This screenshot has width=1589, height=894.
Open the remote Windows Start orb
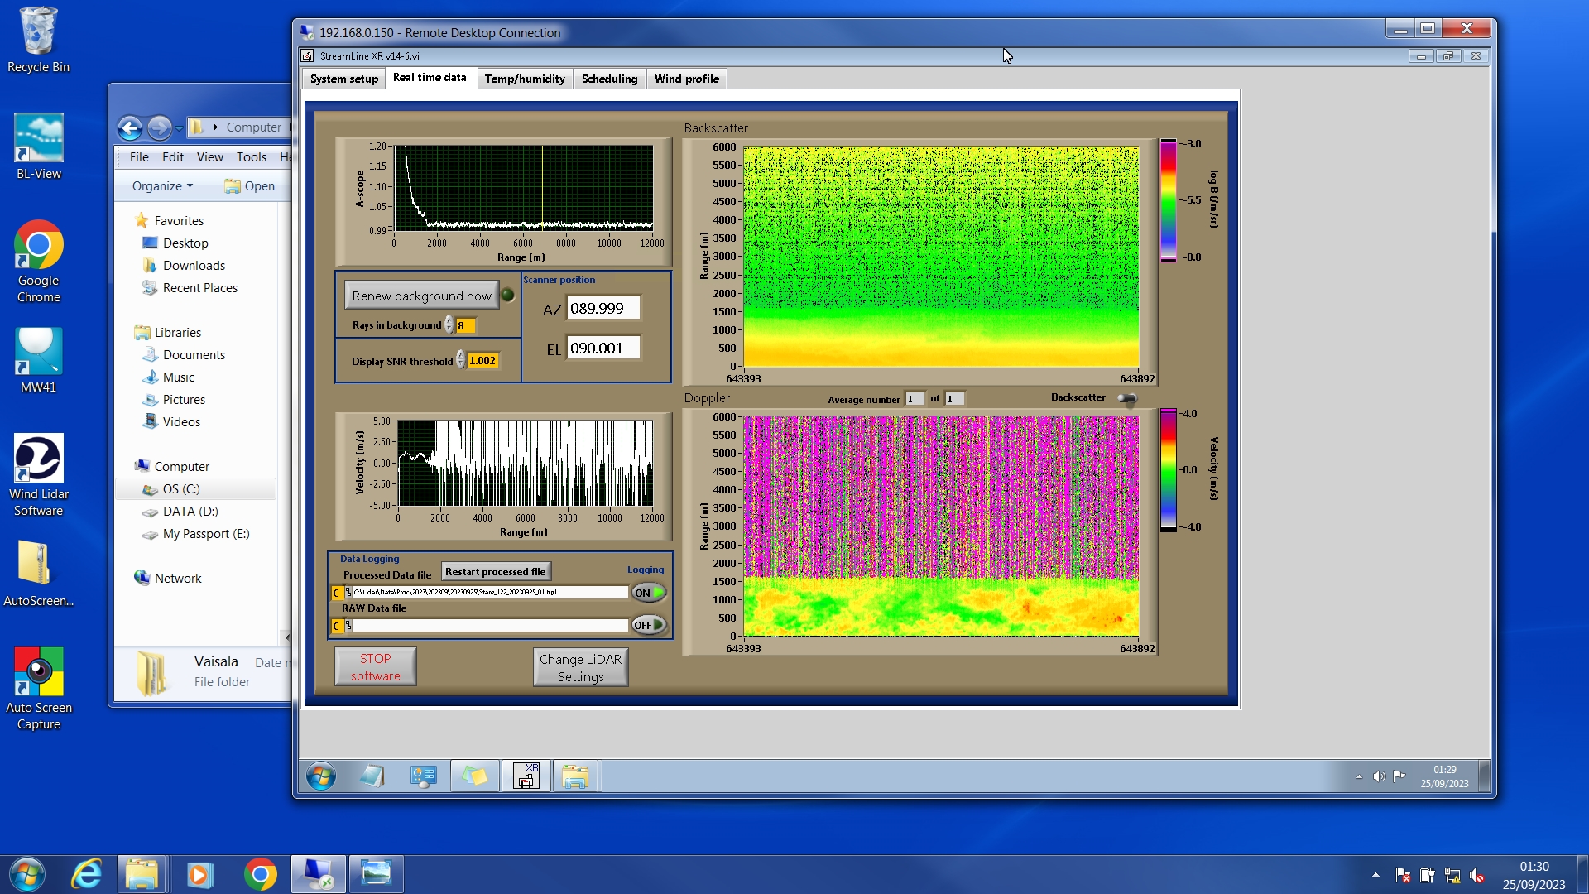320,776
